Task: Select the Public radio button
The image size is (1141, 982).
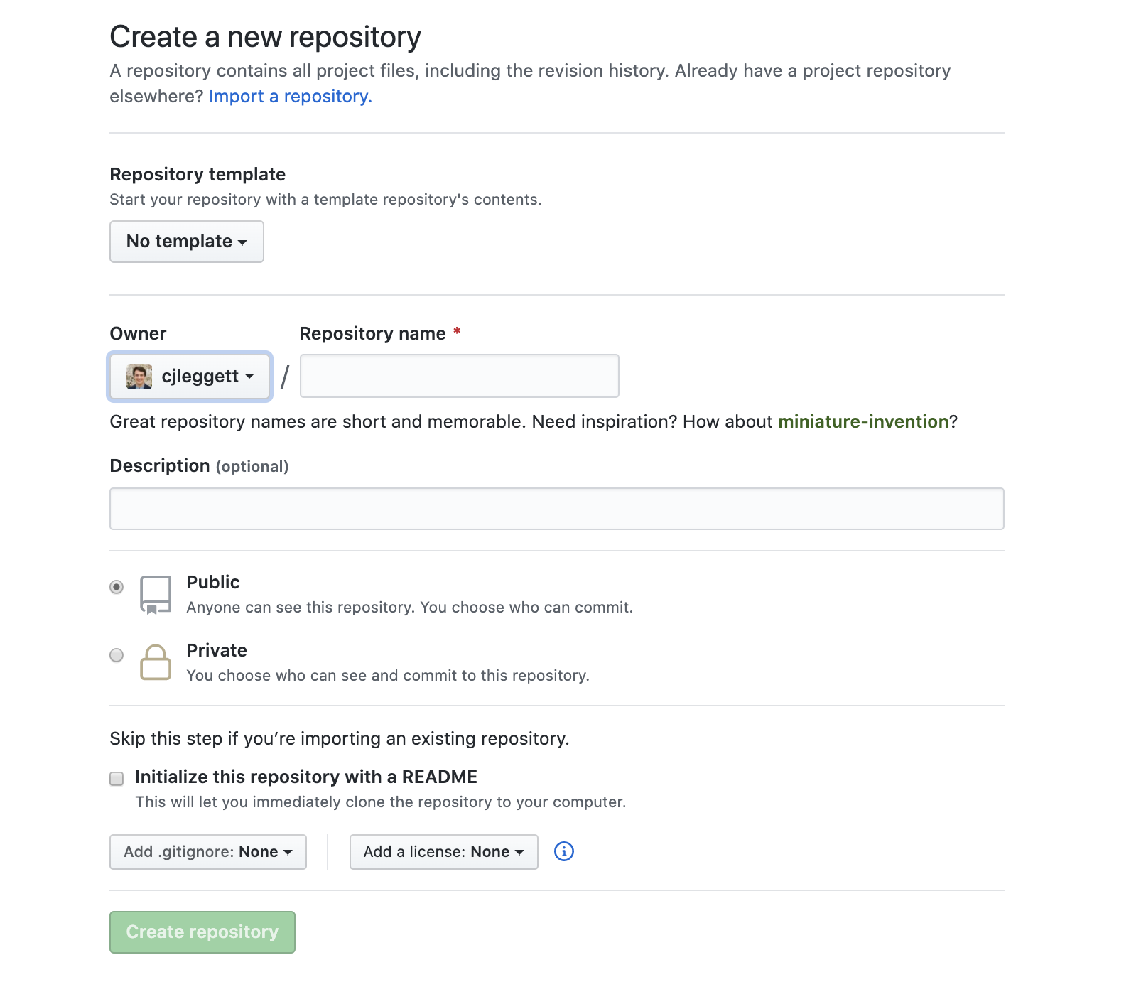Action: click(117, 587)
